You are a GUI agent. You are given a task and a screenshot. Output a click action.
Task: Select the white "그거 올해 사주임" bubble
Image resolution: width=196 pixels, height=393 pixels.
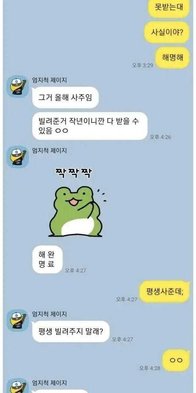65,97
